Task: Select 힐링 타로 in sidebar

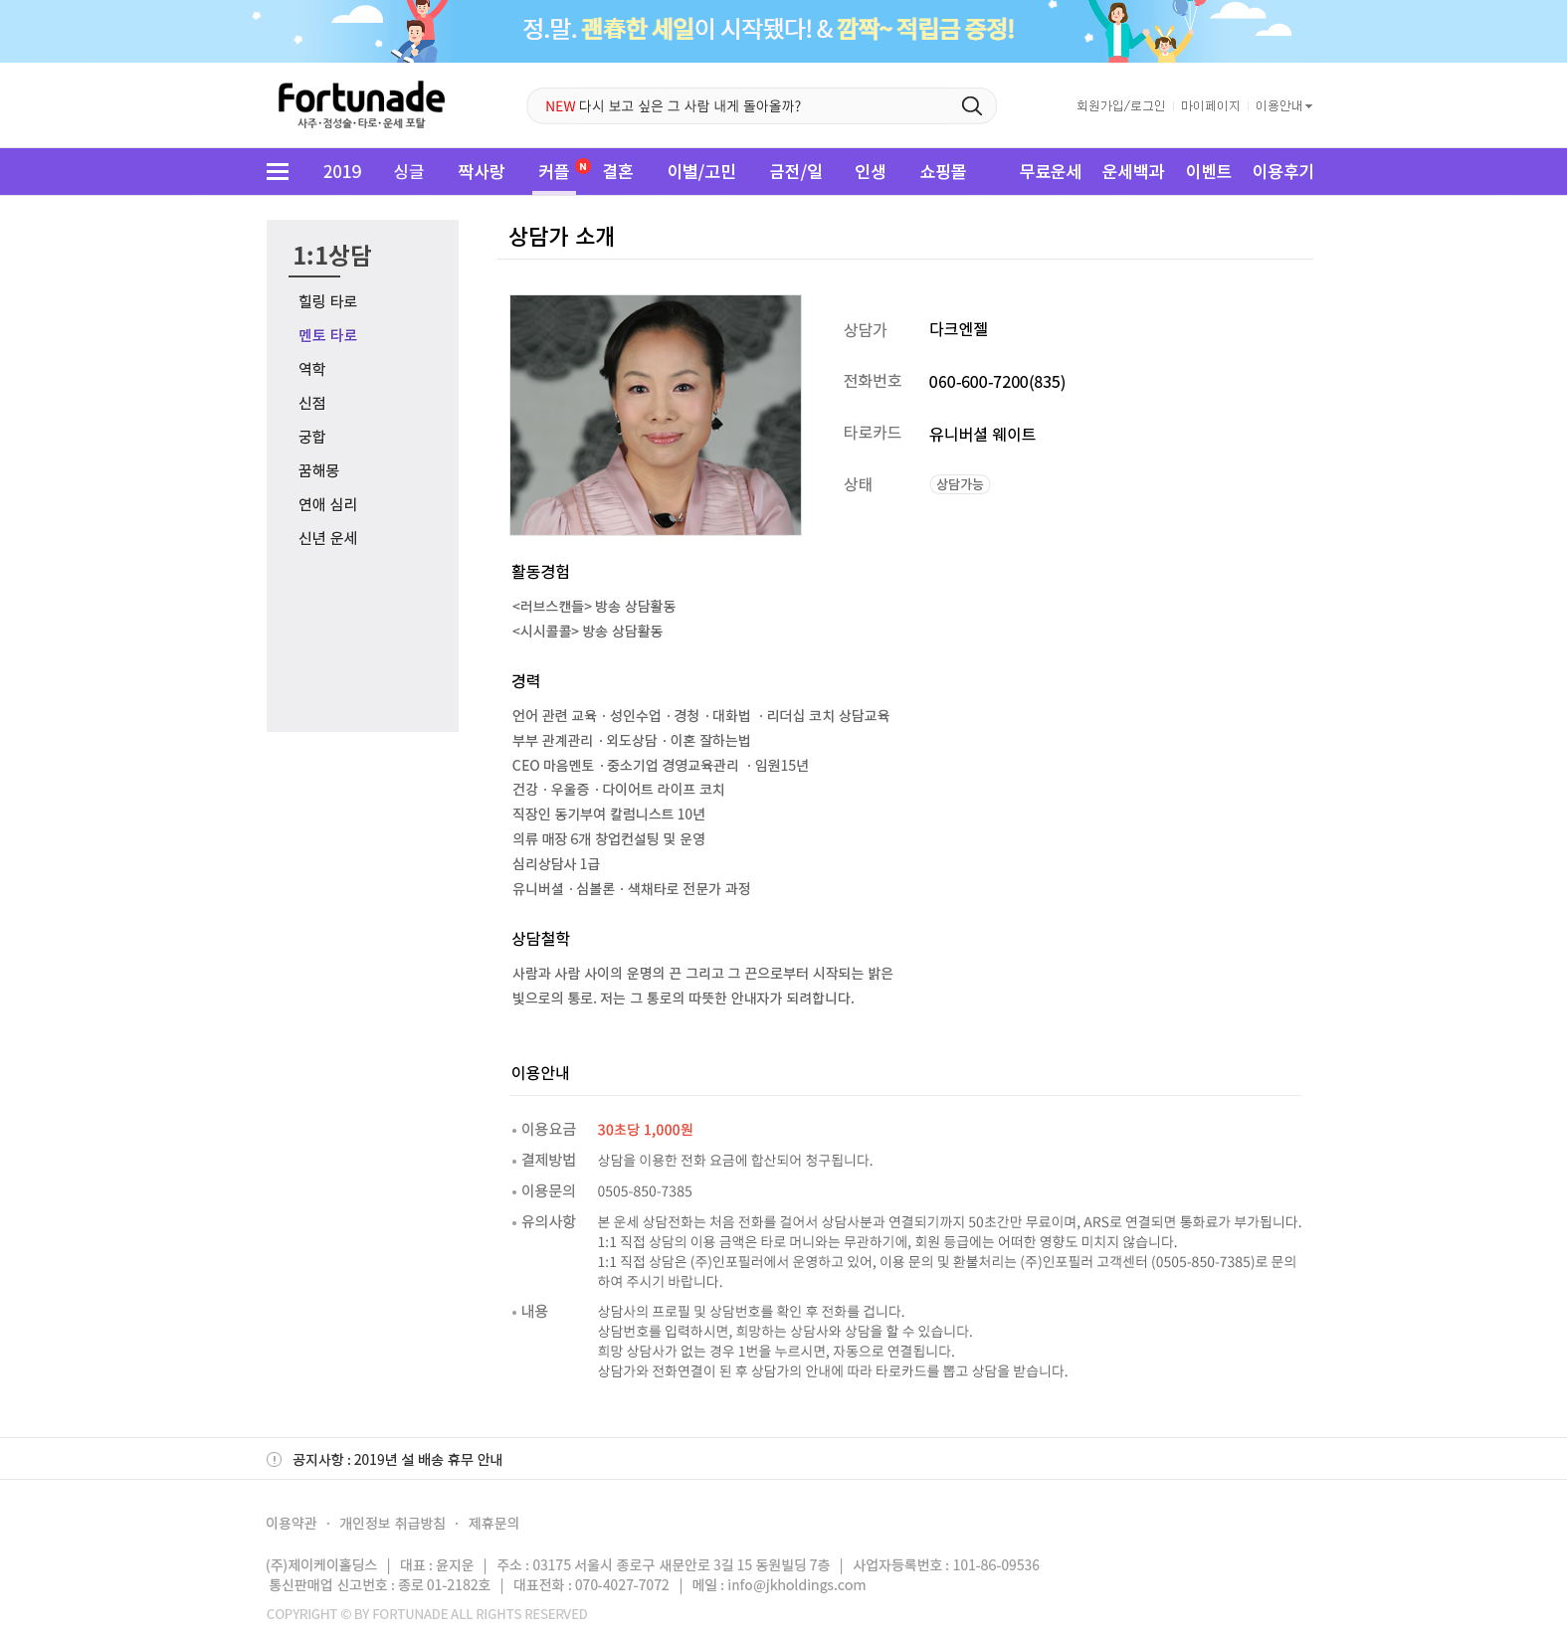Action: pos(327,301)
